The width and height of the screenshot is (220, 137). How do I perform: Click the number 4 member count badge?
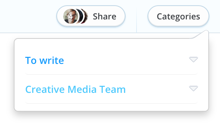70,17
